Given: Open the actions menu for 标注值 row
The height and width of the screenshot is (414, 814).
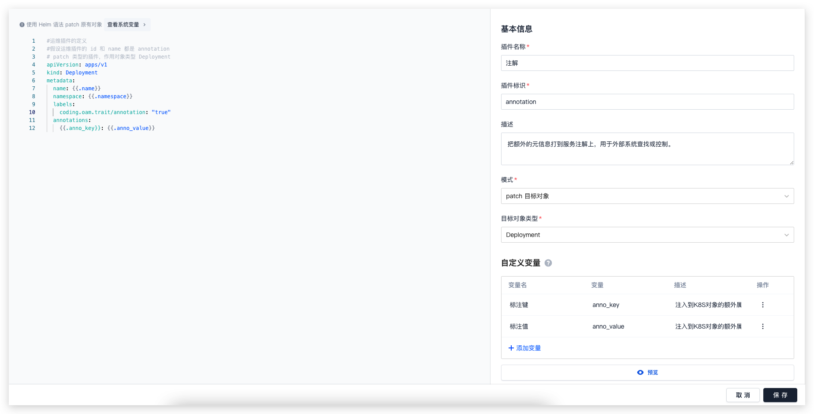Looking at the screenshot, I should coord(763,326).
